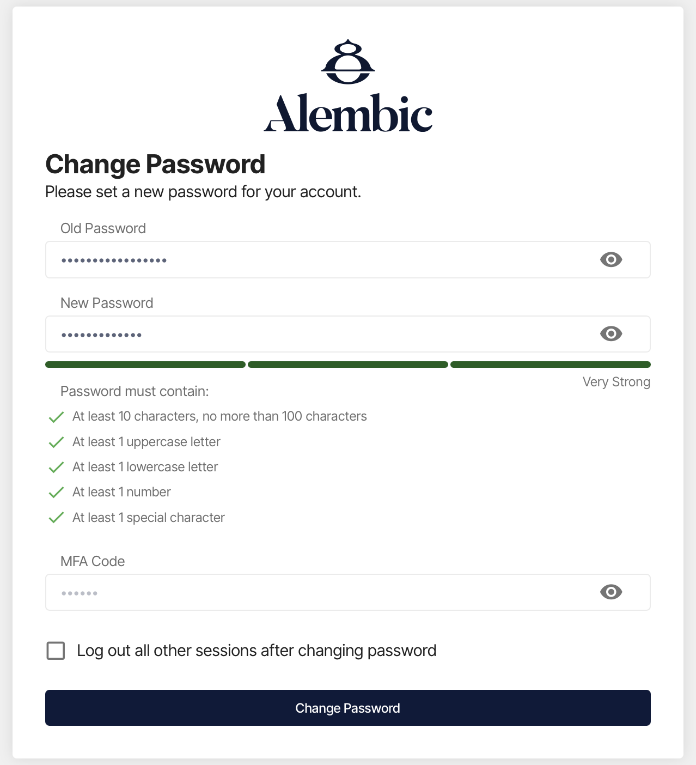Click the Alembic wordmark text
Image resolution: width=696 pixels, height=765 pixels.
[x=348, y=113]
